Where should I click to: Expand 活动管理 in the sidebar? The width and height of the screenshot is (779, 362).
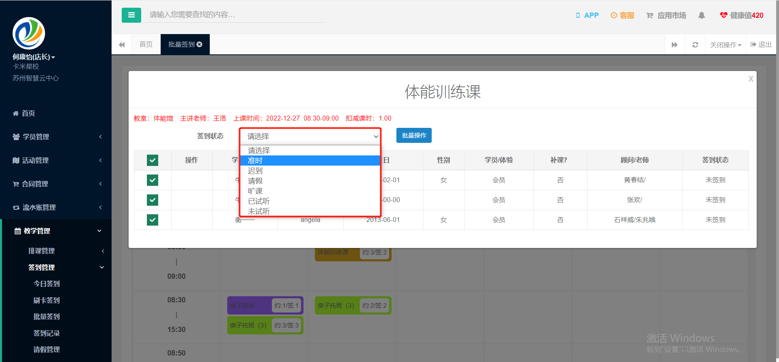click(x=56, y=160)
